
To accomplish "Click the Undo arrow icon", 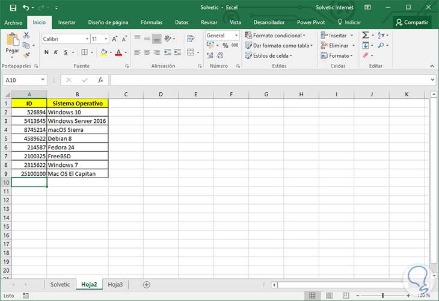I will (x=26, y=8).
